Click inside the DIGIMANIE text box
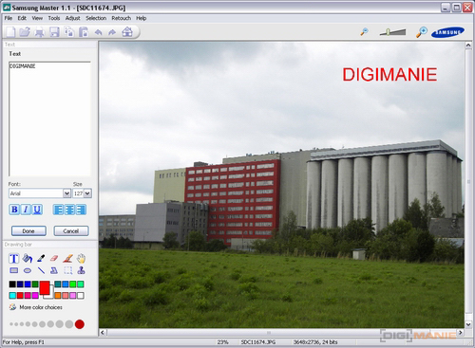Image resolution: width=475 pixels, height=348 pixels. tap(49, 119)
